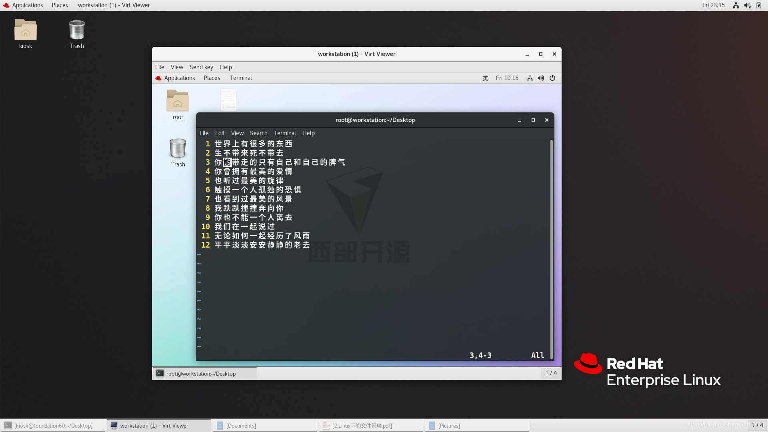Select the View menu in Virt Viewer
Viewport: 768px width, 432px height.
[x=177, y=67]
